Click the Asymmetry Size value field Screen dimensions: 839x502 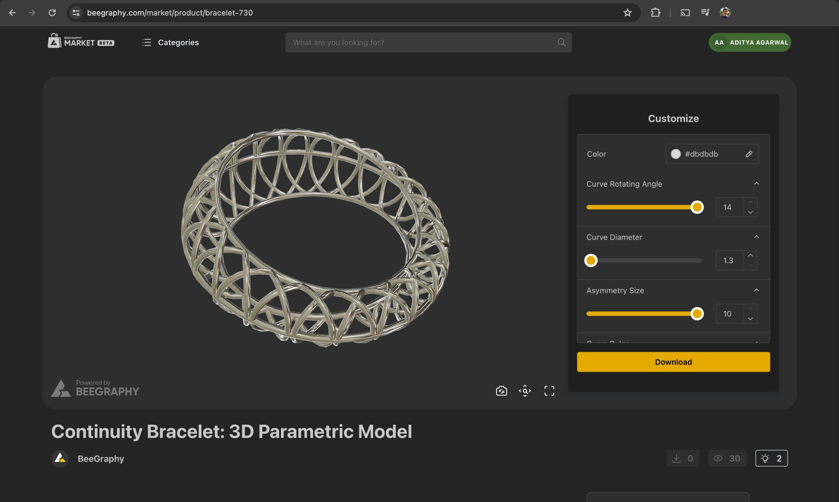click(x=730, y=314)
